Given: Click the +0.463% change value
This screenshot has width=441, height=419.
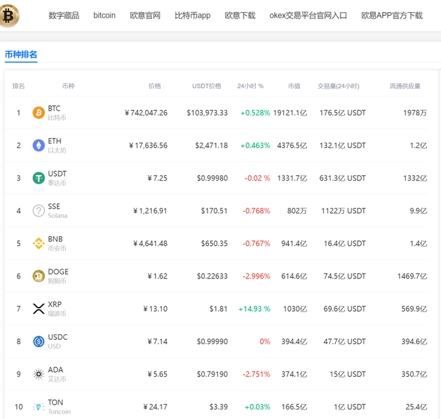Looking at the screenshot, I should (255, 145).
